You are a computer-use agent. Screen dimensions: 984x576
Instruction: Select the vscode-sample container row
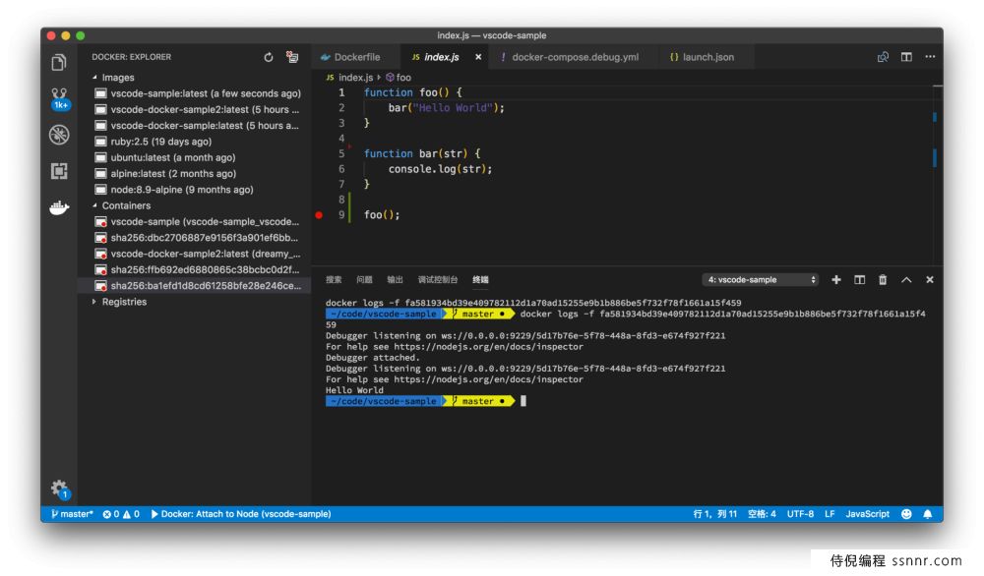tap(195, 222)
